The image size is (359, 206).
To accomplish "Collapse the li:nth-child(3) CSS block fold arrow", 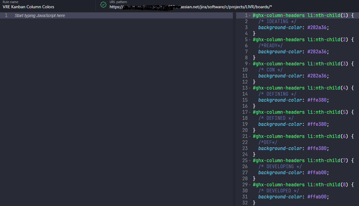I will tap(250, 64).
